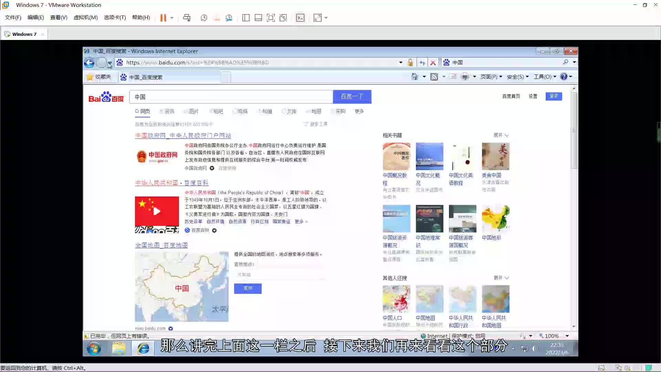Switch to the 资讯 search tab
Image resolution: width=661 pixels, height=372 pixels.
167,112
